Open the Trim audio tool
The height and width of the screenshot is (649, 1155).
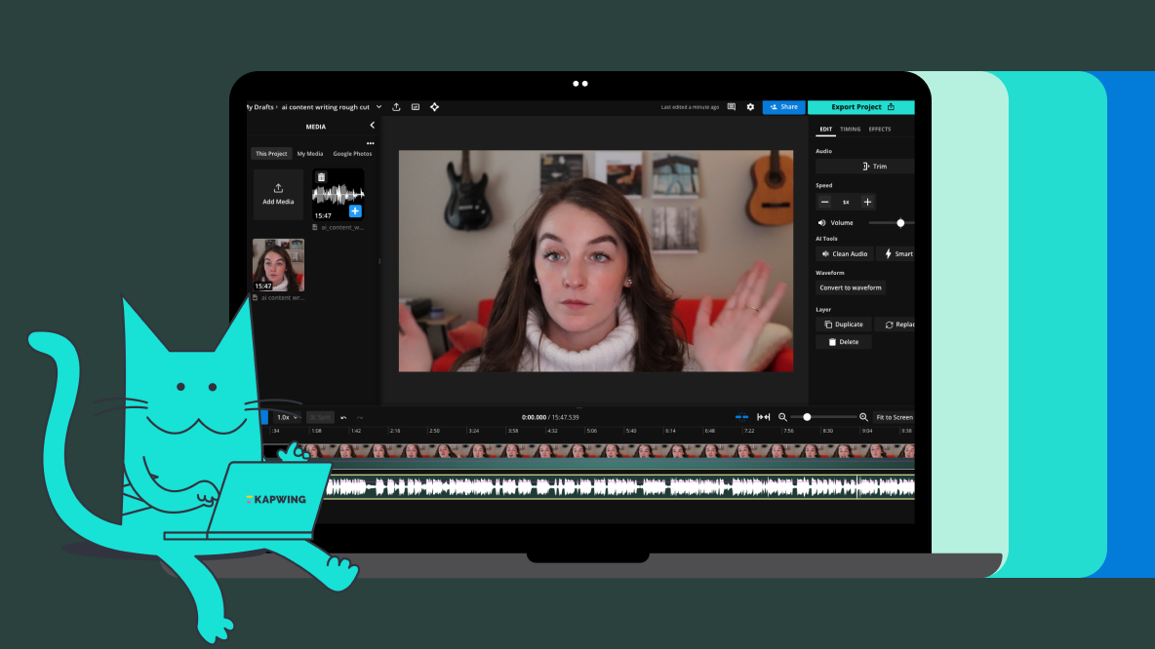coord(874,165)
